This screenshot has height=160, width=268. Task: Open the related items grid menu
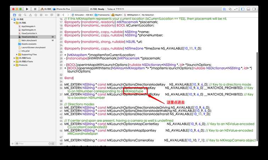(58, 15)
